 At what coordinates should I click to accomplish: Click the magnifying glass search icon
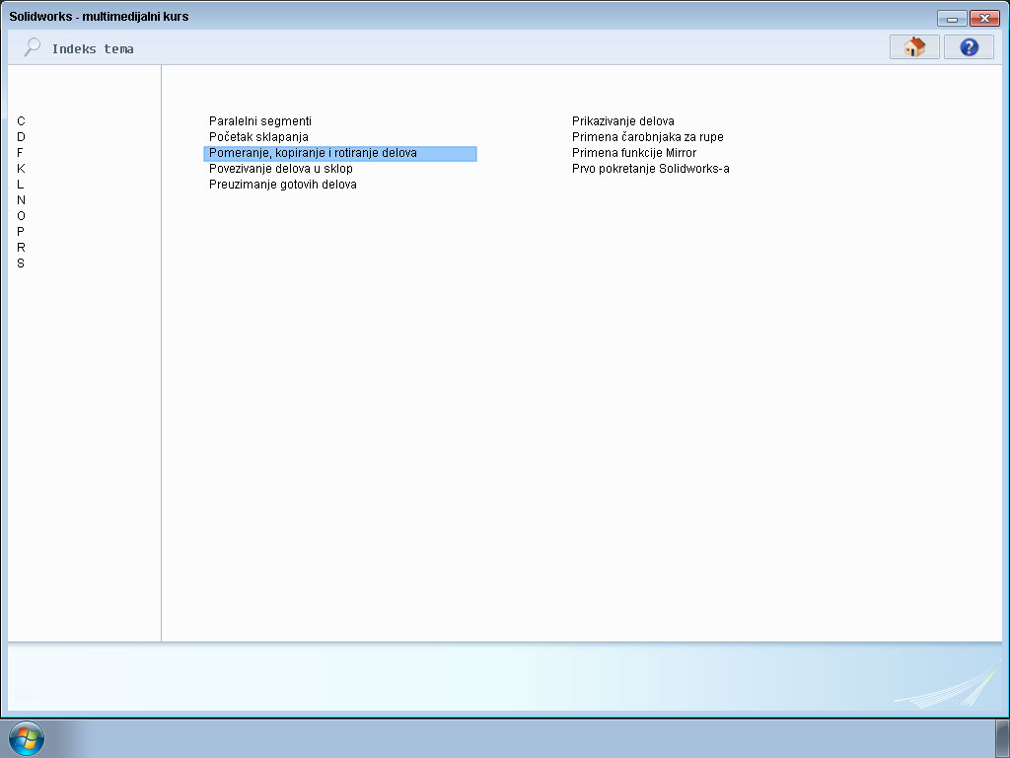coord(32,46)
